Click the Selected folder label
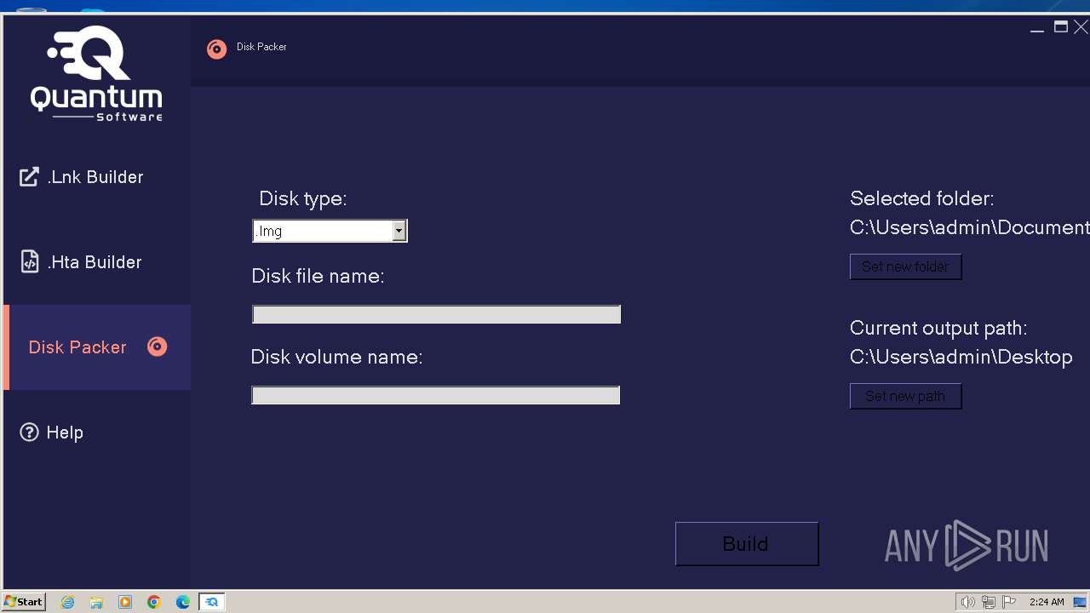Viewport: 1090px width, 613px height. click(x=921, y=198)
